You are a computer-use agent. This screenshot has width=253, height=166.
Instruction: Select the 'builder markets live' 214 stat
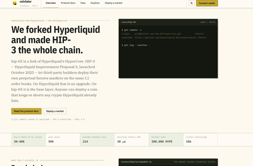pyautogui.click(x=97, y=140)
